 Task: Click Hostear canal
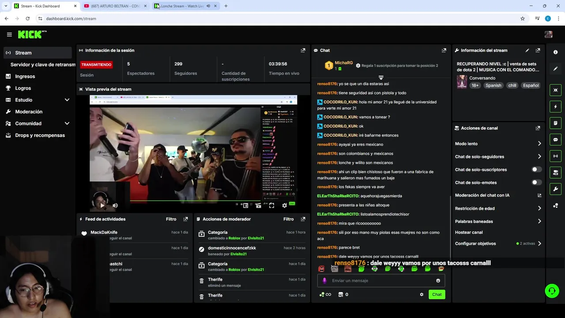point(469,232)
